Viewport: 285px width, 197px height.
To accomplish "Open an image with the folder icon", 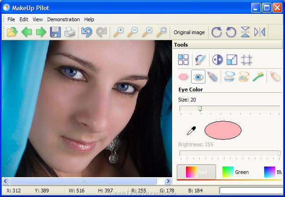I will coord(12,32).
